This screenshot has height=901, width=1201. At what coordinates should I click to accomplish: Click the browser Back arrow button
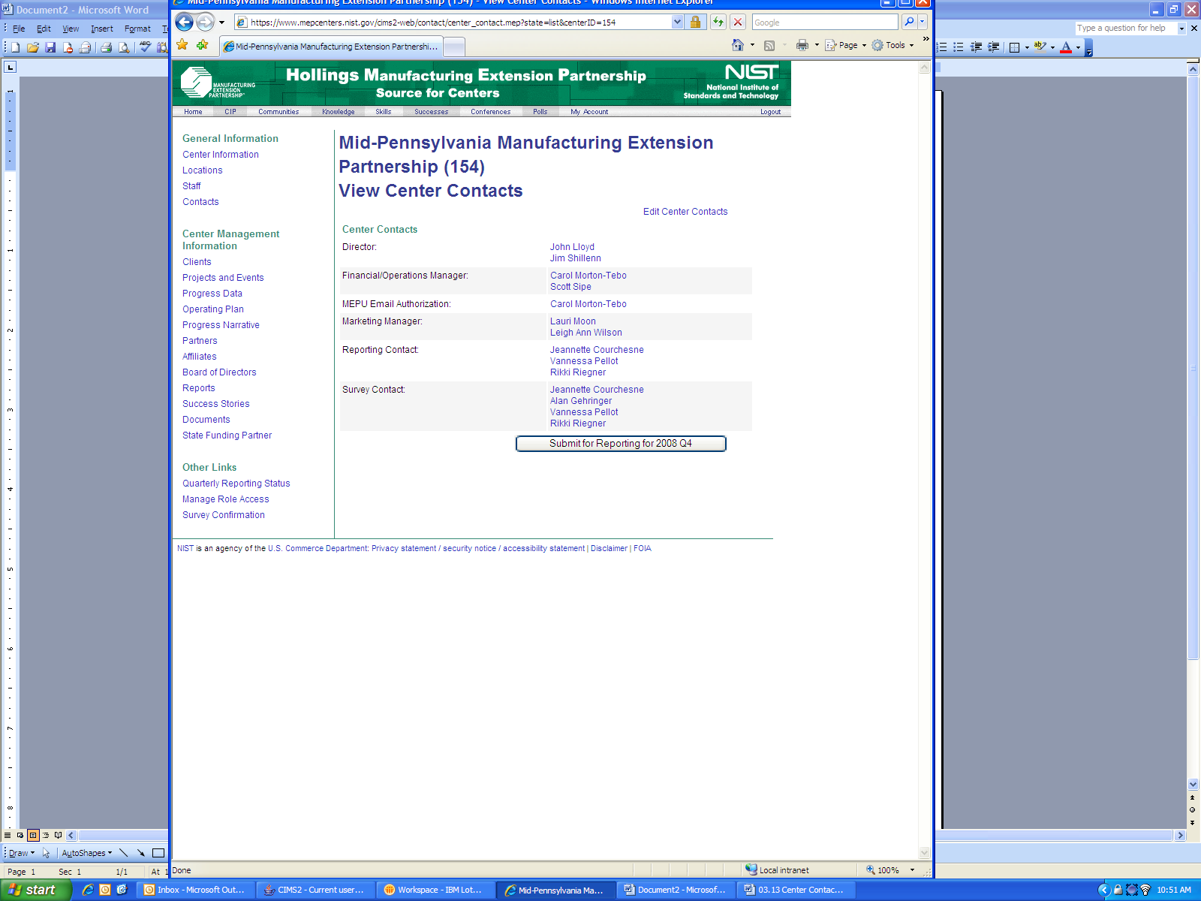point(184,23)
